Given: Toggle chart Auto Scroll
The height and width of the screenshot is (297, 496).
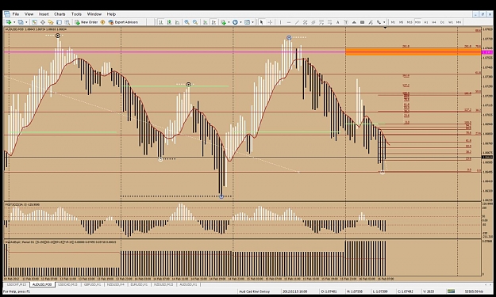Looking at the screenshot, I should tap(205, 22).
